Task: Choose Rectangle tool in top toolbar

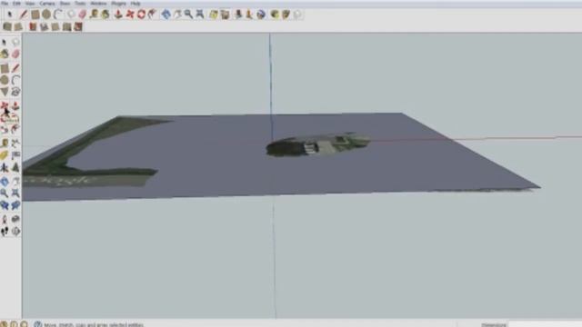Action: point(35,15)
